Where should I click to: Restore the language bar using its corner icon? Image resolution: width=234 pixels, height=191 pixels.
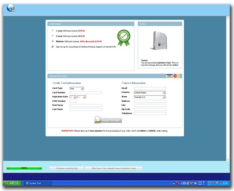click(x=204, y=182)
